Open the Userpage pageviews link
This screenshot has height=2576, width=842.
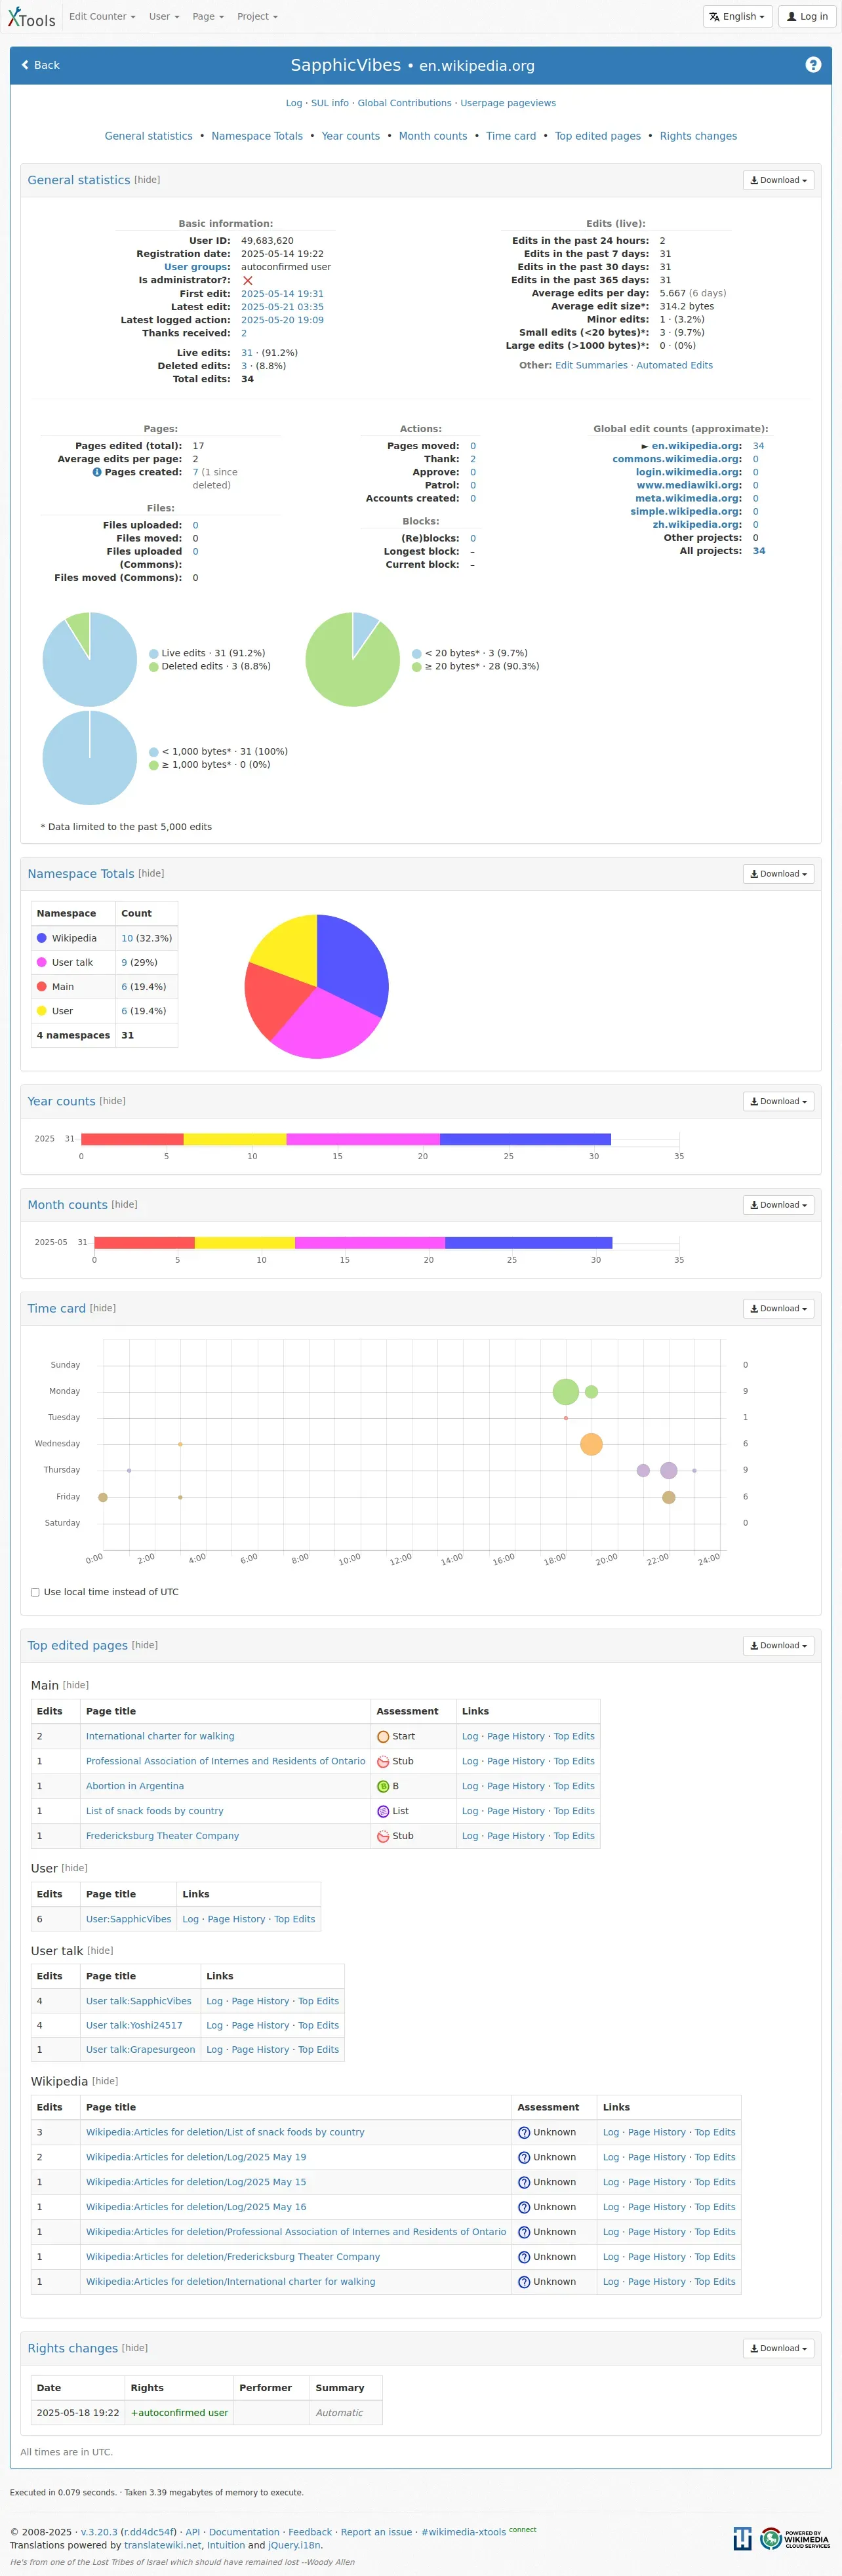(508, 103)
